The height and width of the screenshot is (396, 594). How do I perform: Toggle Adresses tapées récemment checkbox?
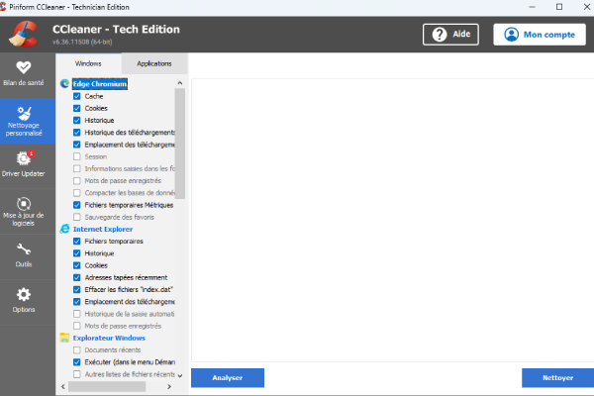77,277
